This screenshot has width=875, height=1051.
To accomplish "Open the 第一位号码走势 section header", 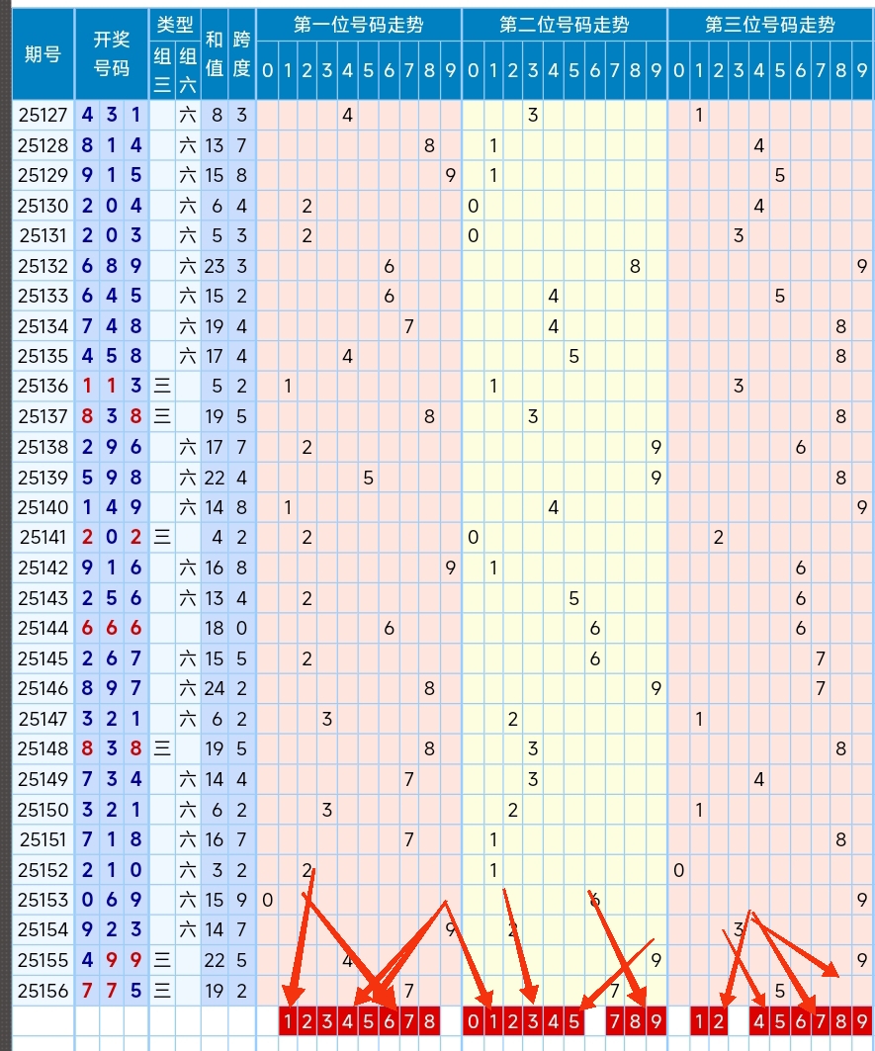I will [359, 25].
